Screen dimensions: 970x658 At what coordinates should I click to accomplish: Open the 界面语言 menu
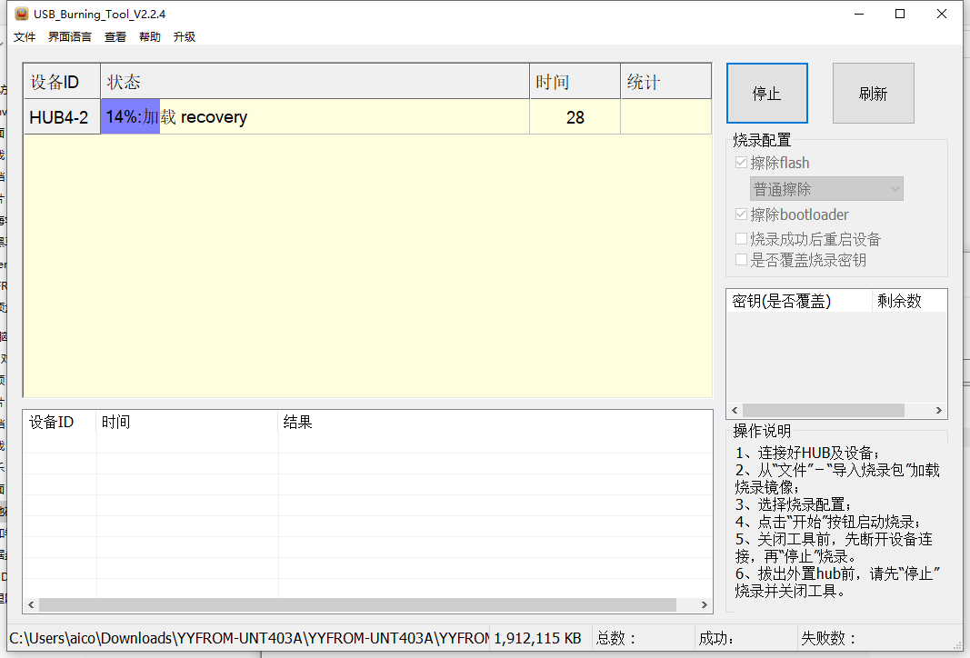click(x=70, y=37)
